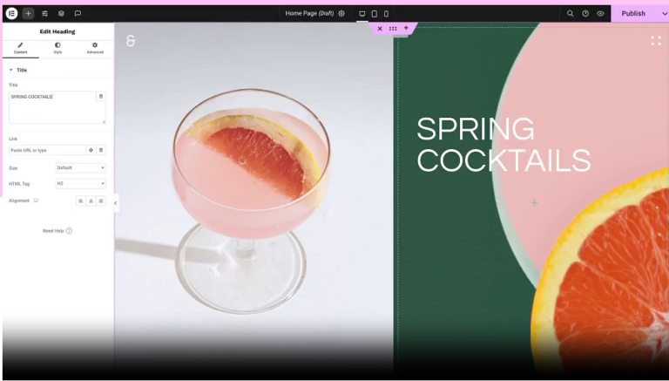Click the Publish button
669x381 pixels.
pyautogui.click(x=633, y=14)
